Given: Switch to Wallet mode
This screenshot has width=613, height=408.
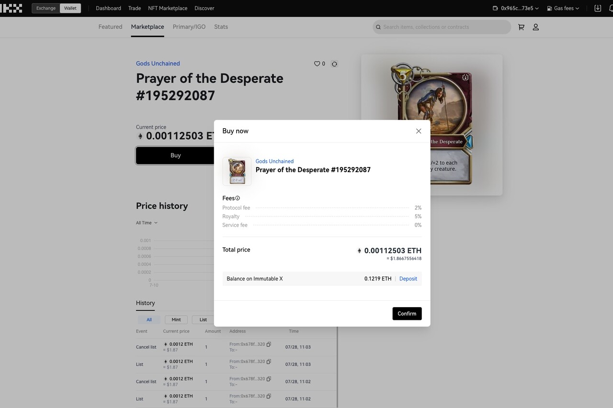Looking at the screenshot, I should pyautogui.click(x=70, y=8).
